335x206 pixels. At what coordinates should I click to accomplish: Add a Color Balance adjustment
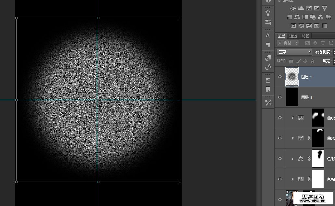click(x=297, y=17)
